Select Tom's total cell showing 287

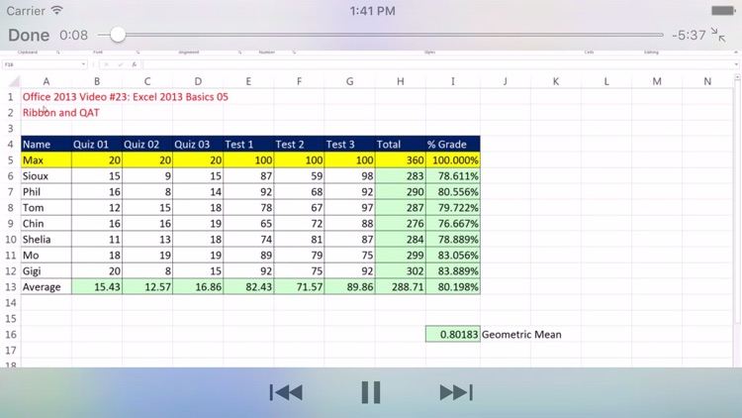click(401, 208)
